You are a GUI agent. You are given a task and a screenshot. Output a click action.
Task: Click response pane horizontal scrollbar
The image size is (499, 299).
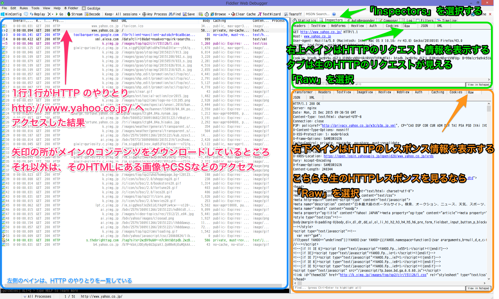[x=390, y=283]
